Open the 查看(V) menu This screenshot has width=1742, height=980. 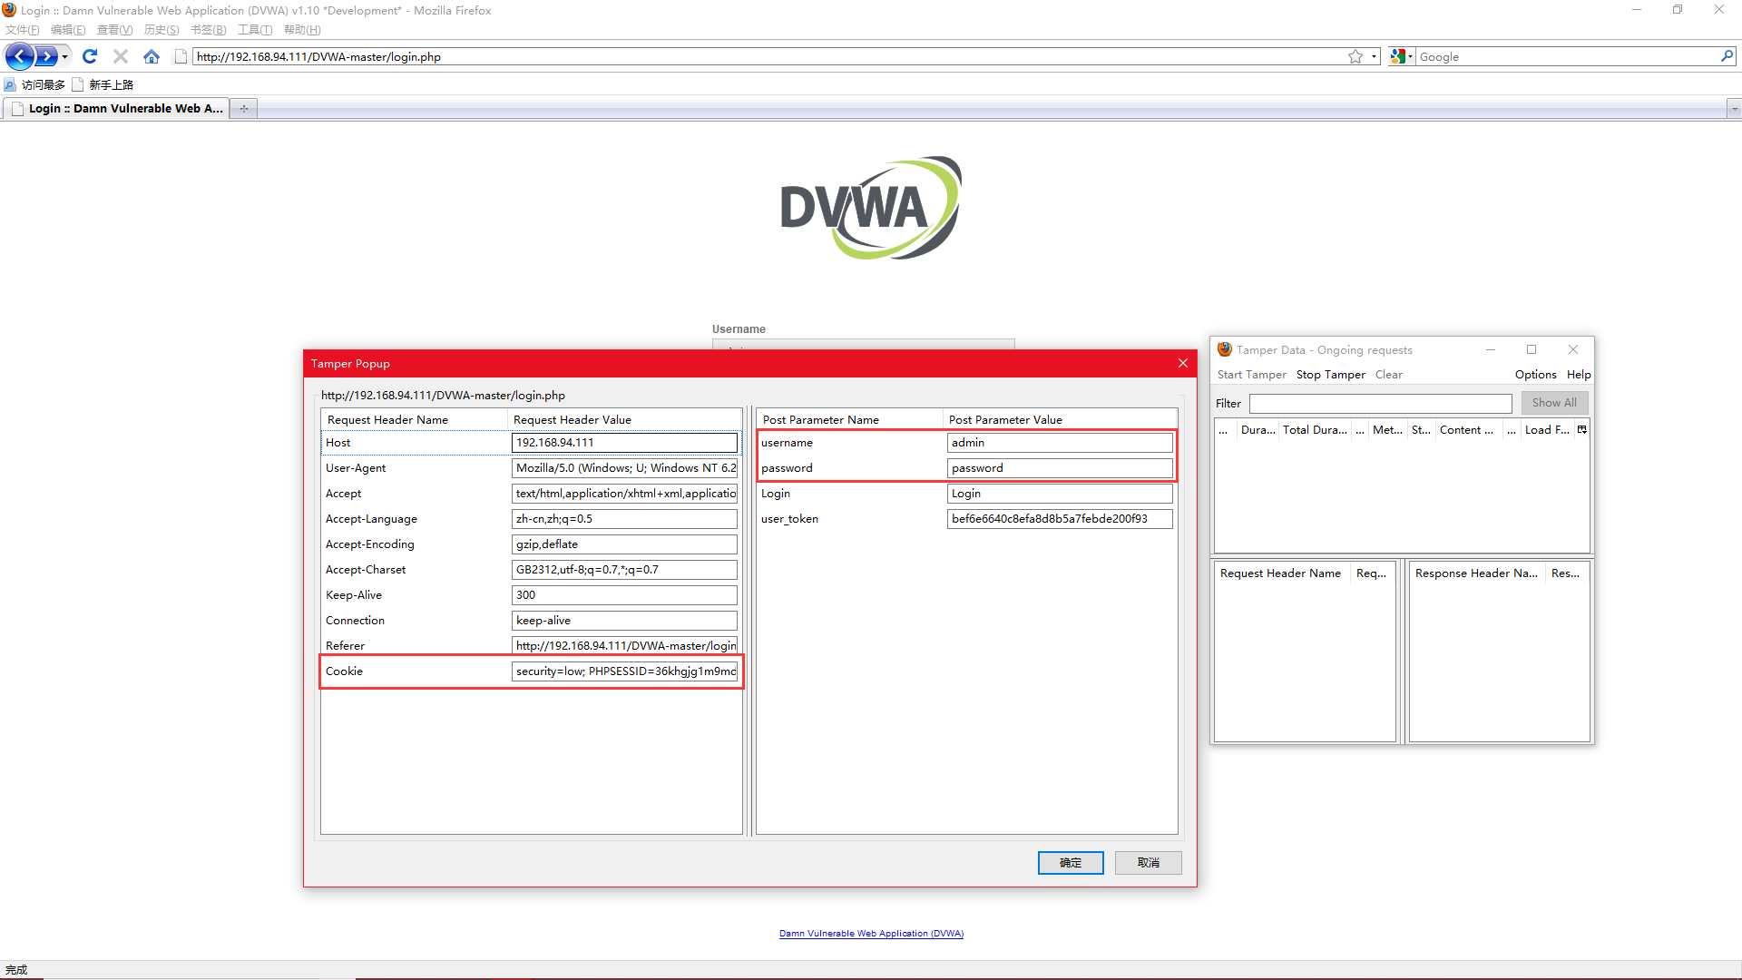(114, 30)
